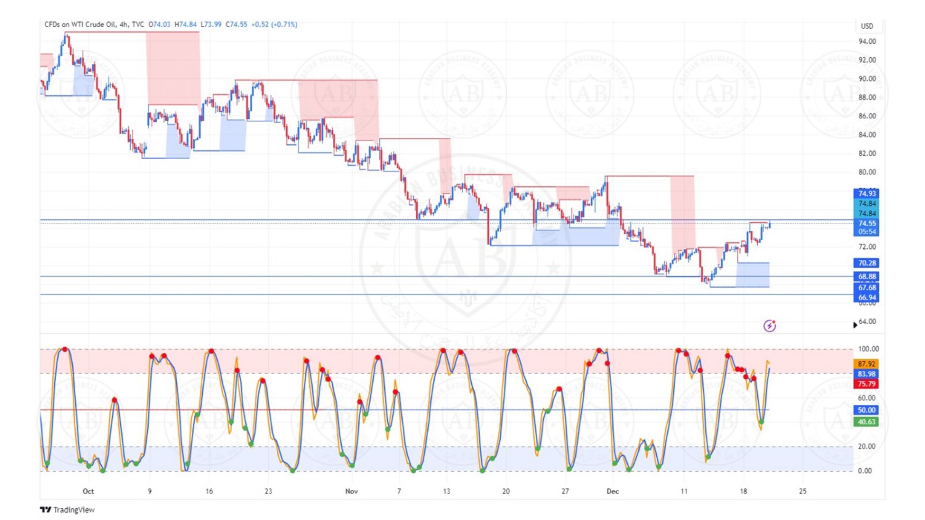Click the 20.00 oscillator axis label

click(x=867, y=447)
